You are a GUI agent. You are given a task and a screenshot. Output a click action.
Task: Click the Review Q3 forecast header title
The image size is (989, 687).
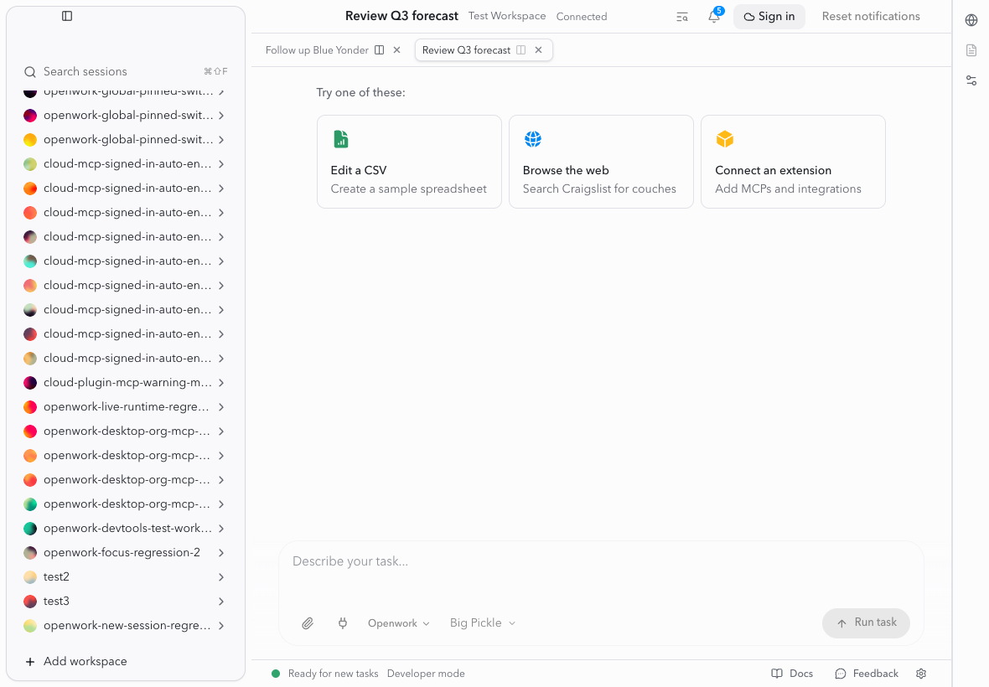(x=401, y=17)
